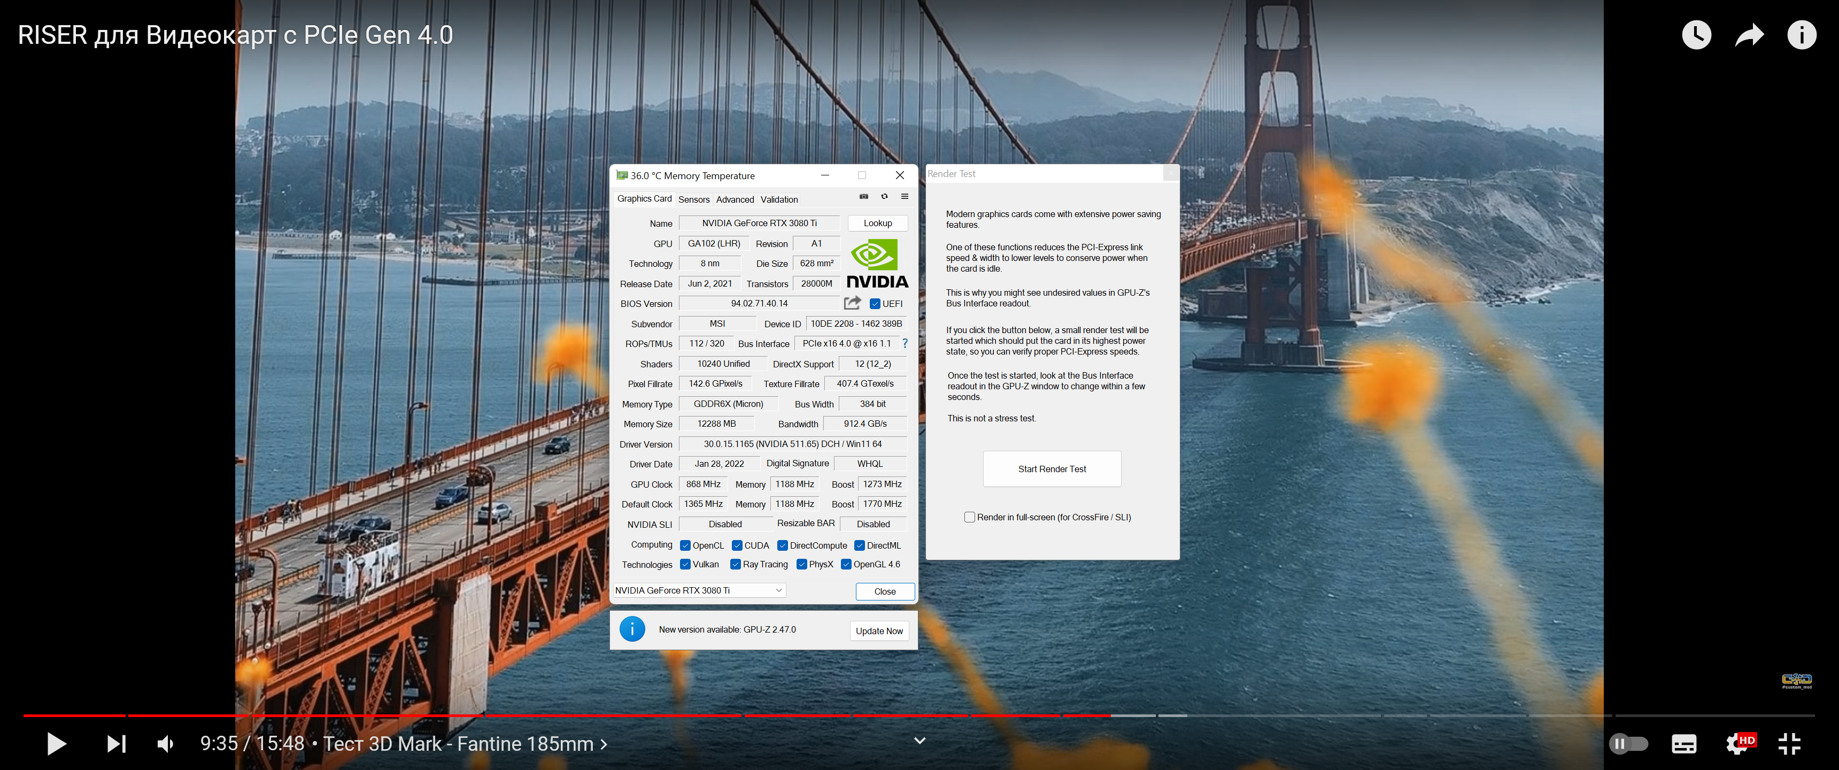Mute the video volume
Image resolution: width=1839 pixels, height=770 pixels.
(166, 744)
